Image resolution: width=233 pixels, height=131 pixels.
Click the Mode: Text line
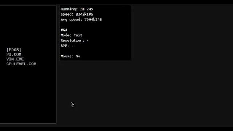pyautogui.click(x=71, y=35)
